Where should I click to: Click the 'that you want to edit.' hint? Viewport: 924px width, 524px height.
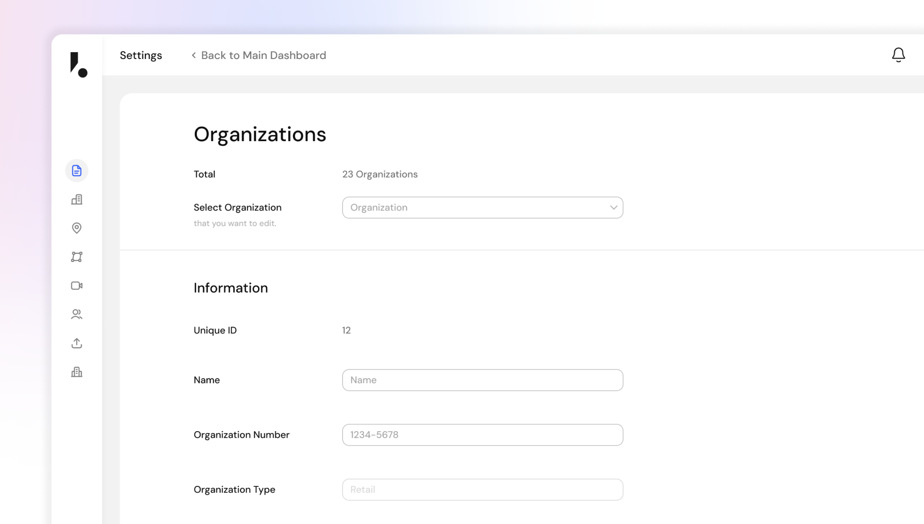tap(235, 223)
